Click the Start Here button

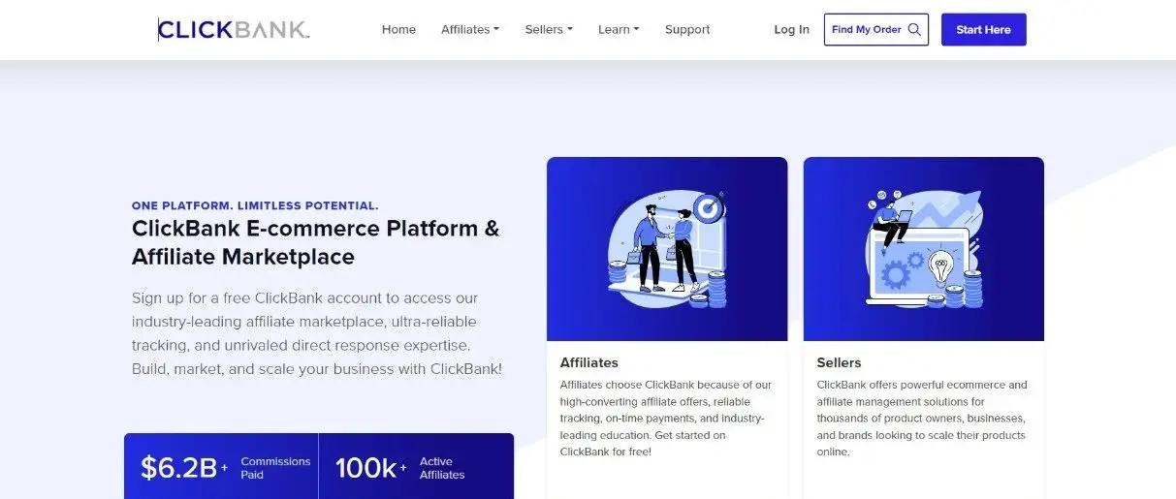pyautogui.click(x=983, y=30)
